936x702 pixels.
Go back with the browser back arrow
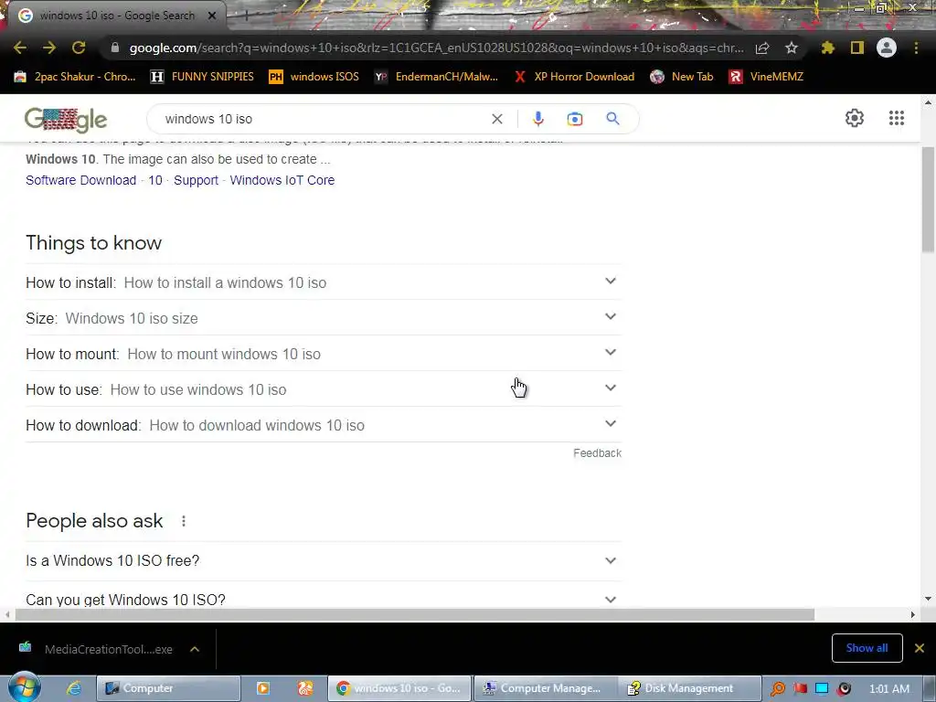20,48
